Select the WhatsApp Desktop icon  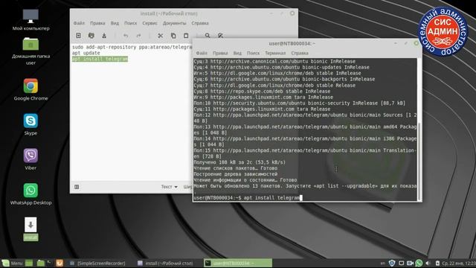coord(30,194)
